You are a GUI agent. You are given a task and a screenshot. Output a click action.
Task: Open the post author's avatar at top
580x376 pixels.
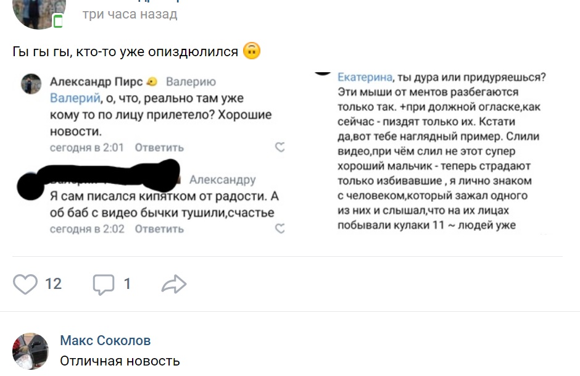pos(39,12)
